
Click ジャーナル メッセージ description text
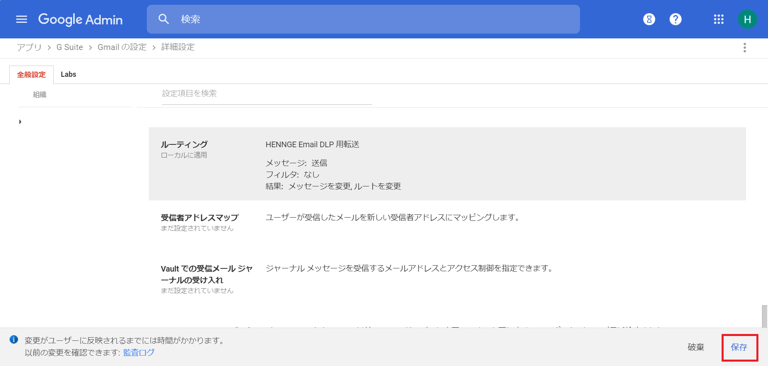(x=410, y=268)
